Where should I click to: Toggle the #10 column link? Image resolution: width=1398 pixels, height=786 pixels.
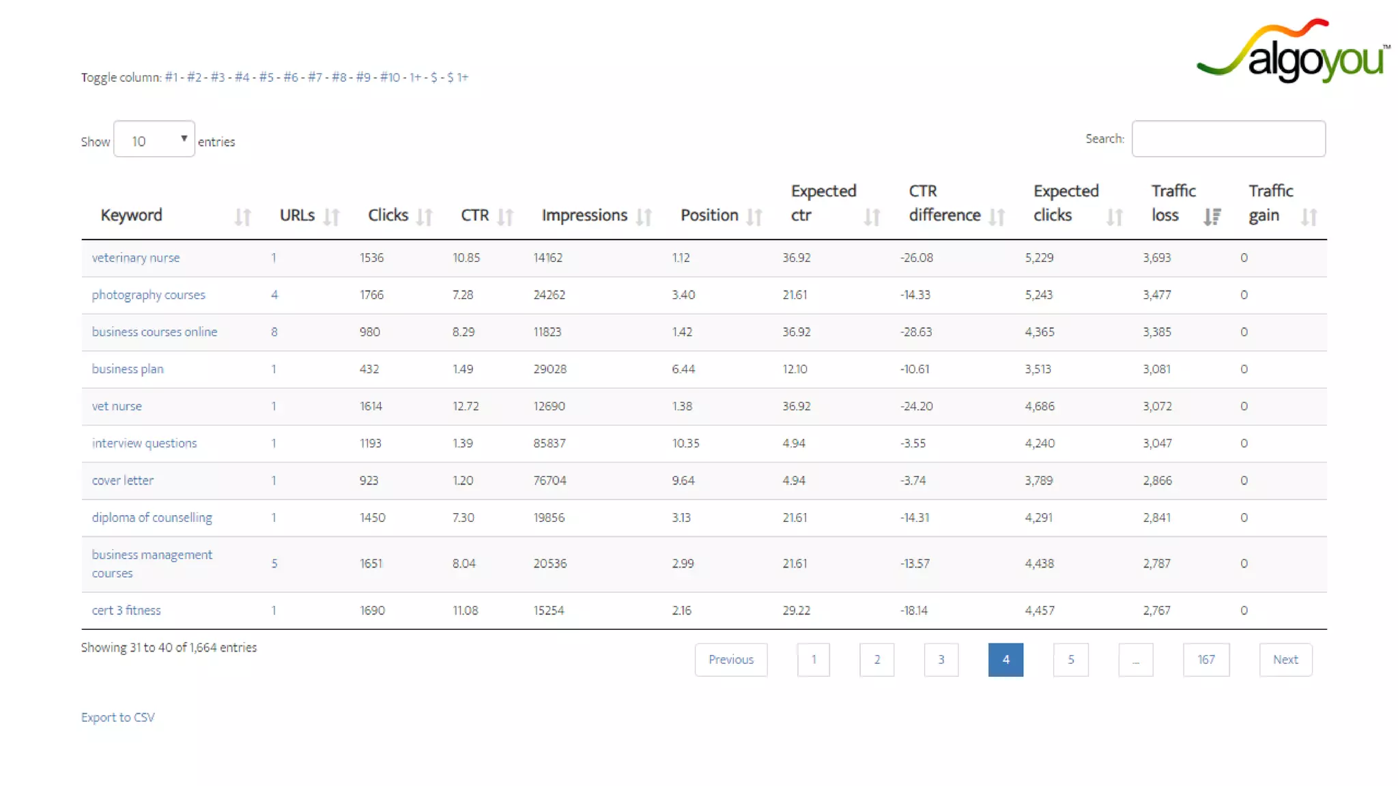pos(390,77)
